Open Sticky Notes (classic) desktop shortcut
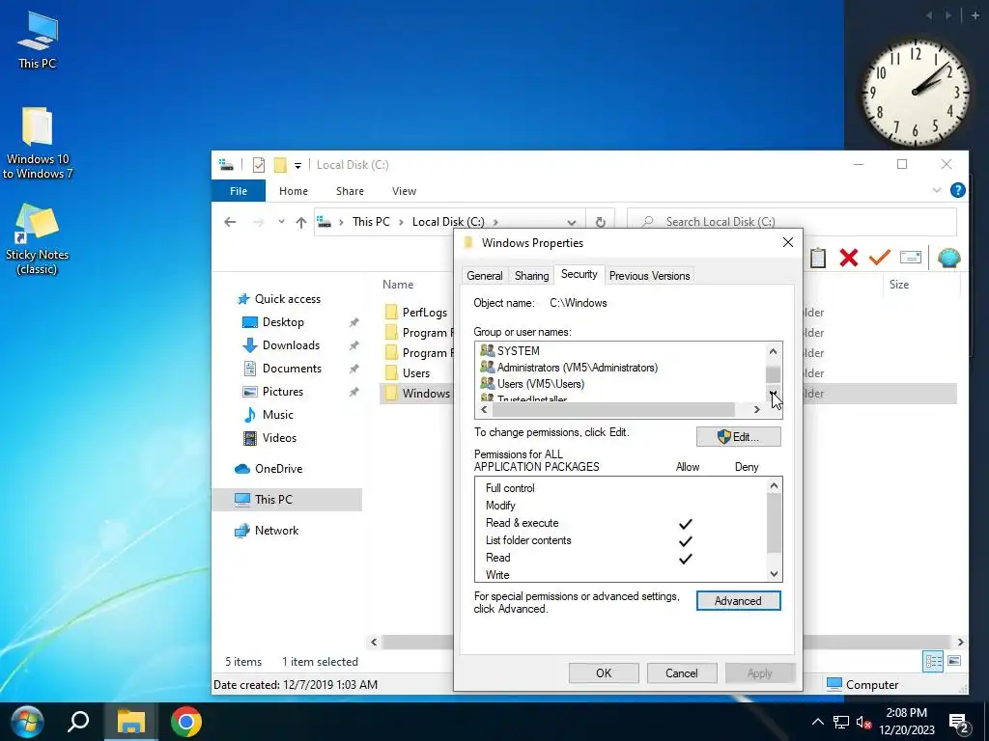989x741 pixels. [x=37, y=239]
